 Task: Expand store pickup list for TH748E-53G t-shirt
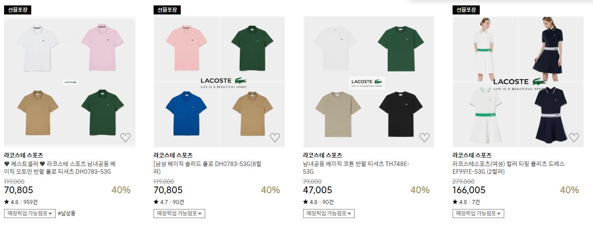[329, 214]
